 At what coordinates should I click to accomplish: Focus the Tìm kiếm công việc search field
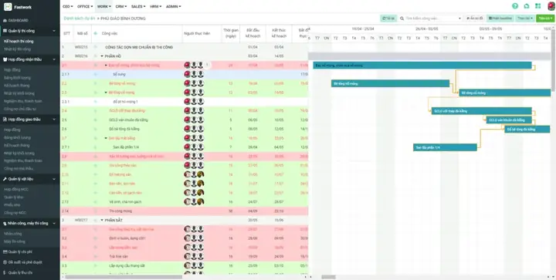pos(431,19)
